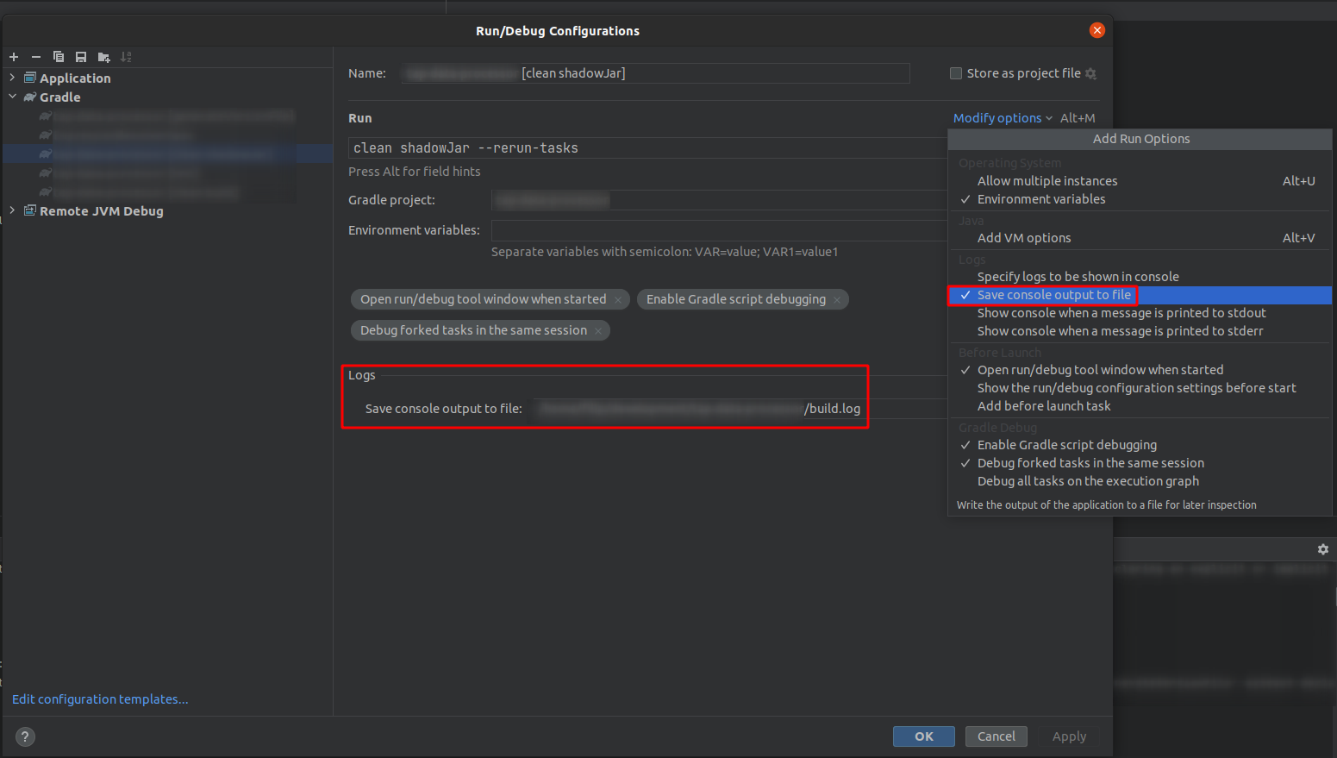
Task: Click the 'Debug forked tasks in the same session' chip label
Action: pos(473,330)
